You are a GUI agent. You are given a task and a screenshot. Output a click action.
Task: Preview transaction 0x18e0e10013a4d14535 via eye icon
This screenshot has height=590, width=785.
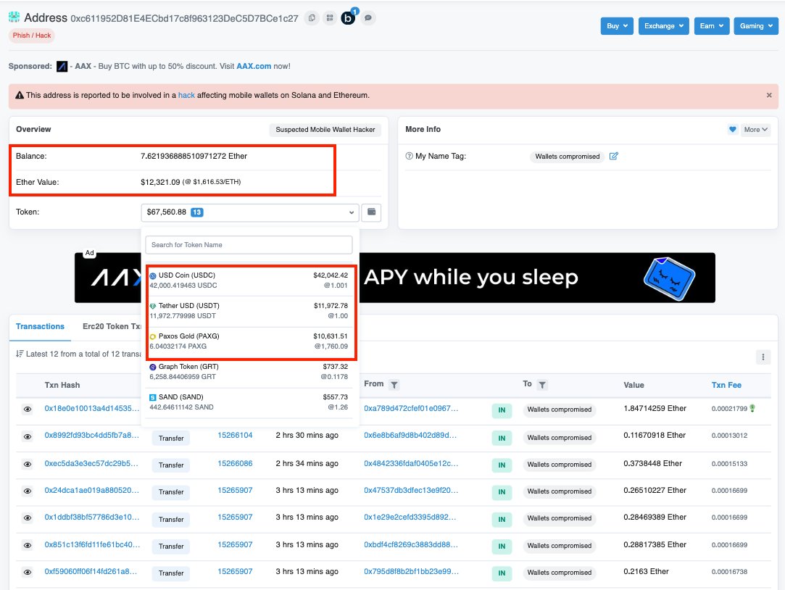coord(28,410)
